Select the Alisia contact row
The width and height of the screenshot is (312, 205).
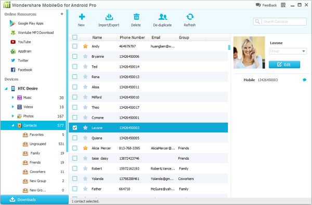pyautogui.click(x=148, y=87)
